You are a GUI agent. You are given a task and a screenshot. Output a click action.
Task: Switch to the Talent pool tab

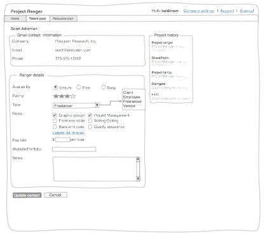coord(38,18)
